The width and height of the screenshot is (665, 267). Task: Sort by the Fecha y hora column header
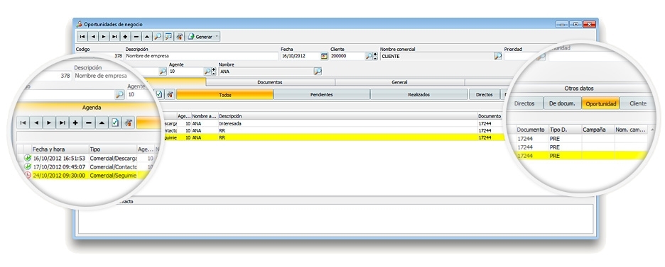(x=60, y=149)
